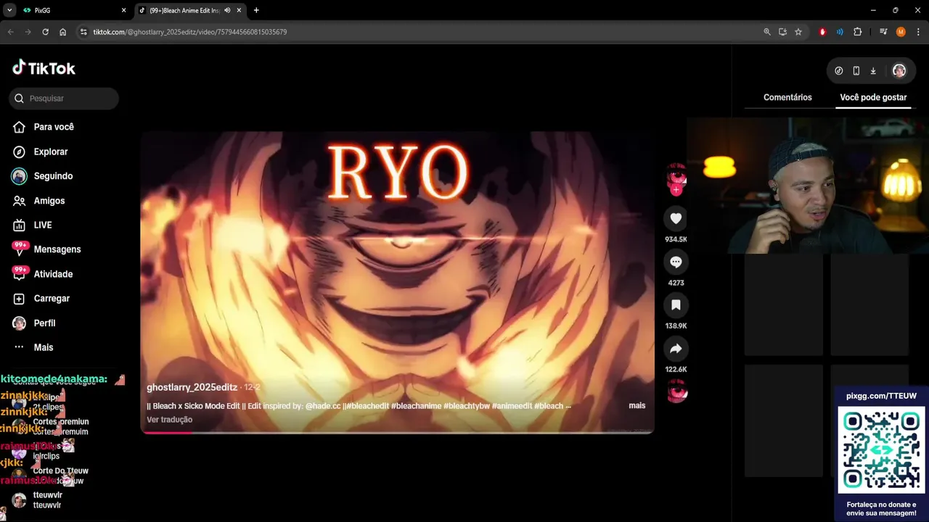Open the #animeedit hashtag
This screenshot has height=522, width=929.
point(512,406)
